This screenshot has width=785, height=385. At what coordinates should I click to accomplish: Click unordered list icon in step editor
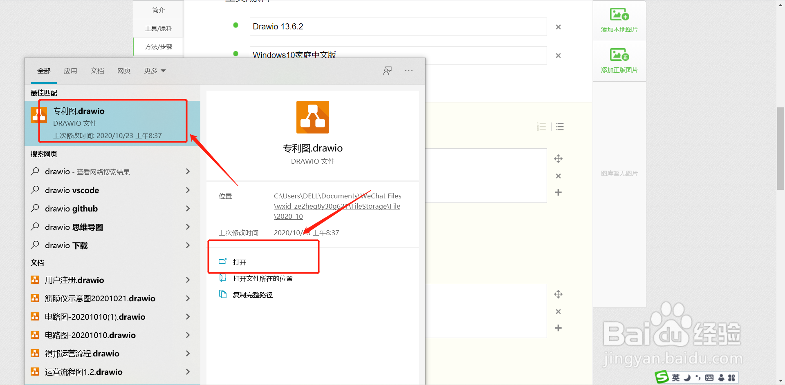pos(560,127)
